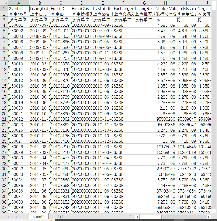Viewport: 217px width, 221px height.
Task: Click FundID cell 10103426
Action: 61,141
